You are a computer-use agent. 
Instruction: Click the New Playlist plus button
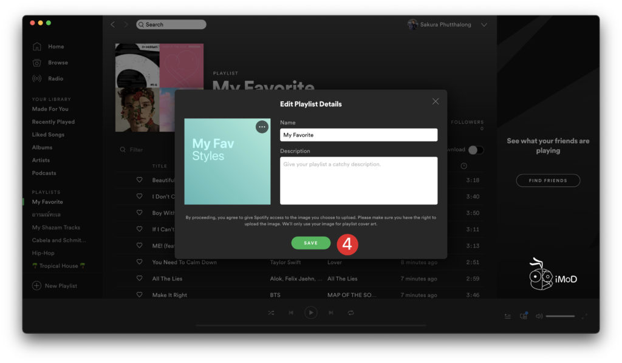37,286
